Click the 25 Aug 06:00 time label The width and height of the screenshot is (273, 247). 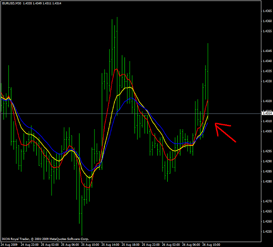(70, 245)
